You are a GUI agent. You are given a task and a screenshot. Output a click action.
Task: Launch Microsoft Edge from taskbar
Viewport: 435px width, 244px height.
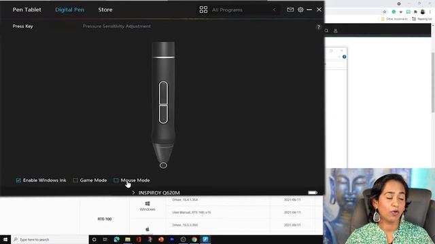coord(116,239)
